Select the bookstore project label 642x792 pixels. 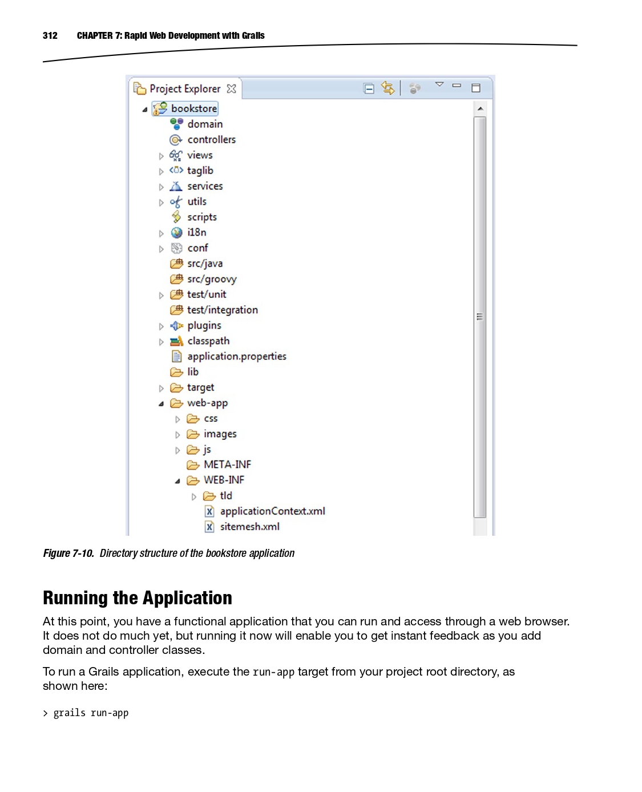pos(194,108)
